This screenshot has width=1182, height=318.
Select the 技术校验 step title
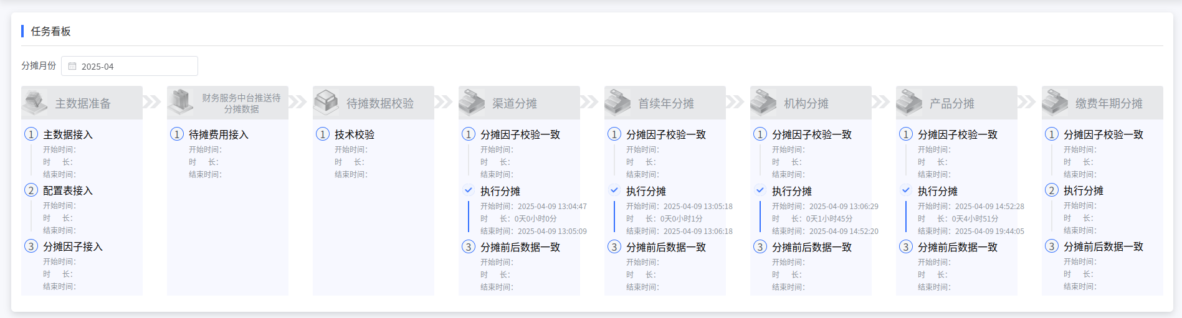(355, 134)
